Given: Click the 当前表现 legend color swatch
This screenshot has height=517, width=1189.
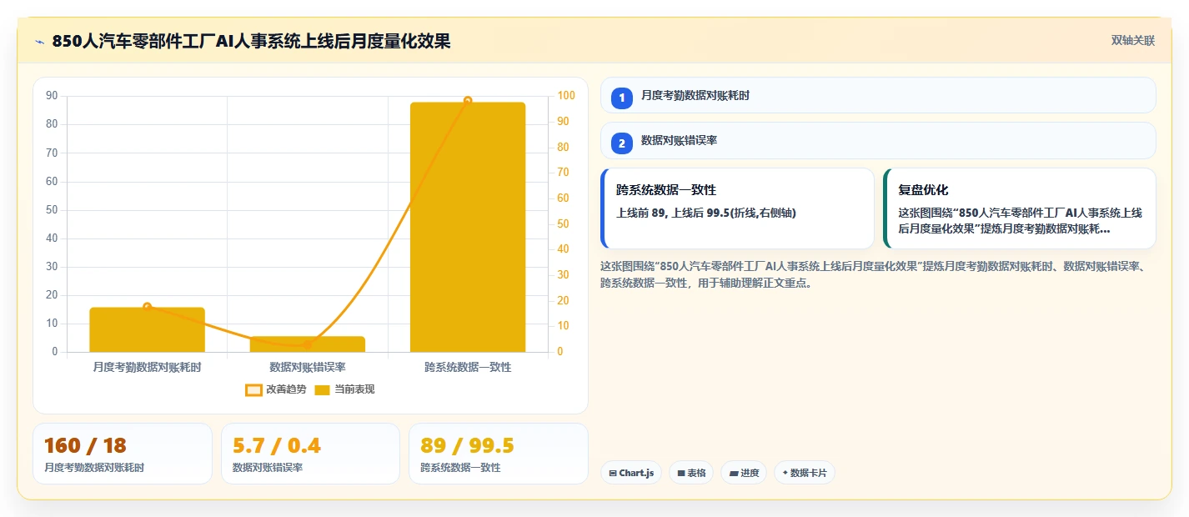Looking at the screenshot, I should [323, 389].
